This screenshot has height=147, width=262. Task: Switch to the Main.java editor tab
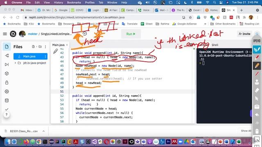pyautogui.click(x=58, y=45)
